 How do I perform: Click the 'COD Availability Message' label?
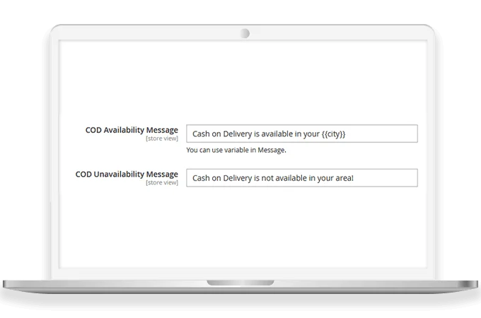(x=132, y=130)
